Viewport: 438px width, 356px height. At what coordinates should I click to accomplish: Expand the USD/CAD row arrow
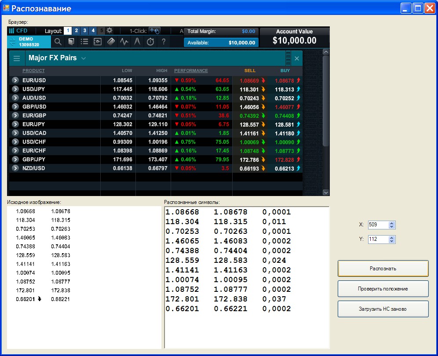(x=15, y=133)
